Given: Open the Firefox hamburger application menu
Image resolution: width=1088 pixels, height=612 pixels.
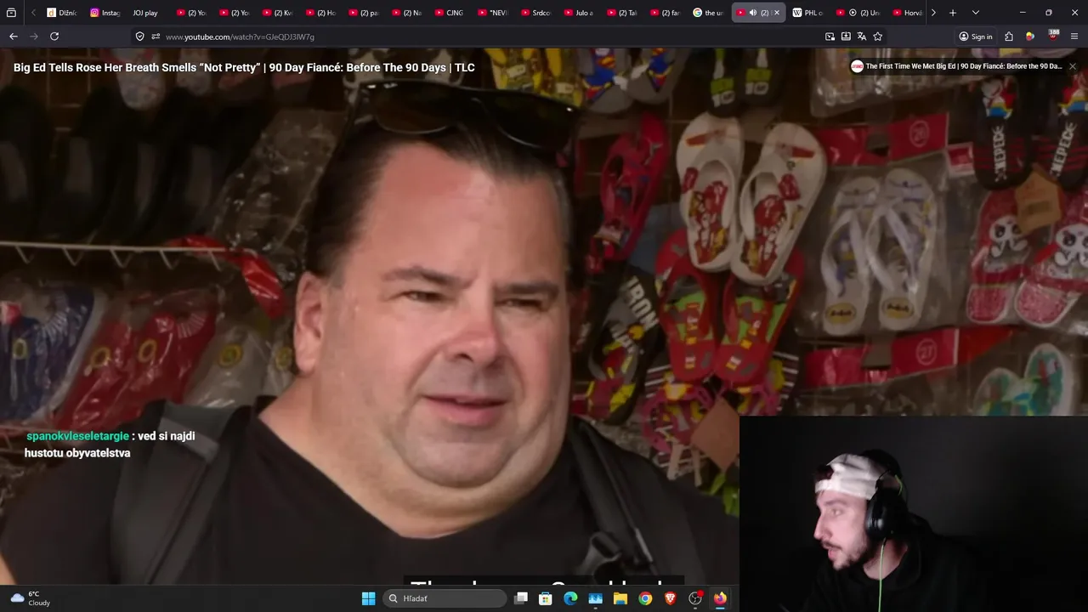Looking at the screenshot, I should click(1074, 37).
